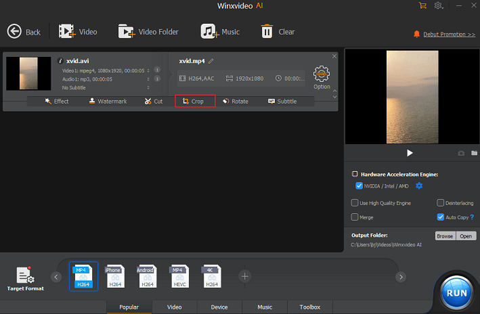Select the MP4 H264 preset
The image size is (480, 314).
tap(83, 276)
